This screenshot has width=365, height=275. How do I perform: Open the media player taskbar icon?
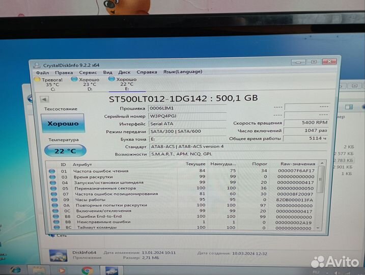click(62, 270)
